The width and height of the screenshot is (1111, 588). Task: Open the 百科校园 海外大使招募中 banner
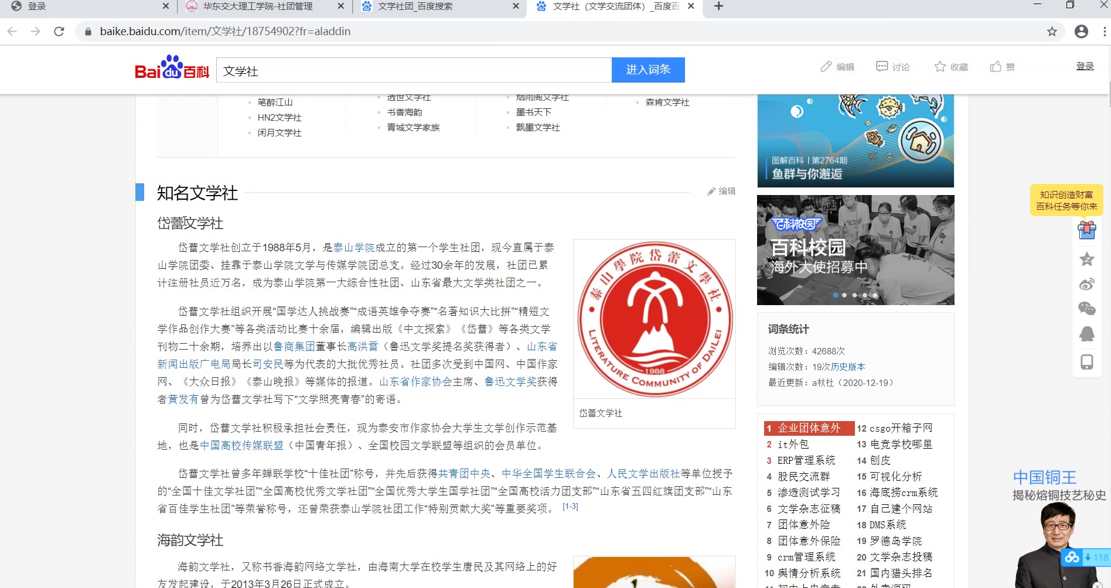coord(856,250)
